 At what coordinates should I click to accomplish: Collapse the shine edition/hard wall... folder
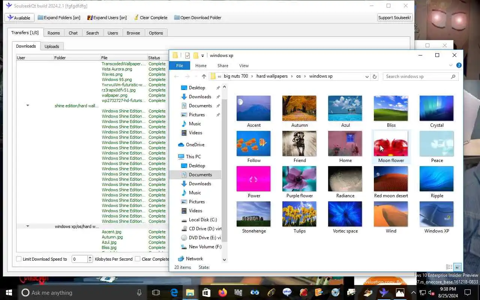[x=27, y=106]
